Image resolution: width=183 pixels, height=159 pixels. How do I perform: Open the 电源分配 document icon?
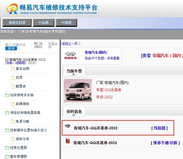coord(13,122)
